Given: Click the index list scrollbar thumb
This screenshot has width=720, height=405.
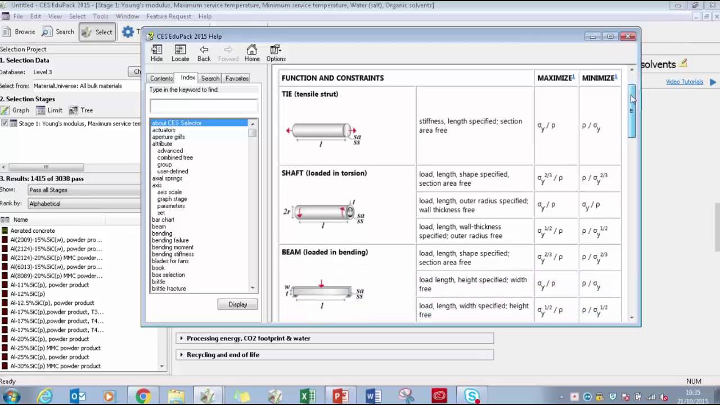Looking at the screenshot, I should [253, 133].
